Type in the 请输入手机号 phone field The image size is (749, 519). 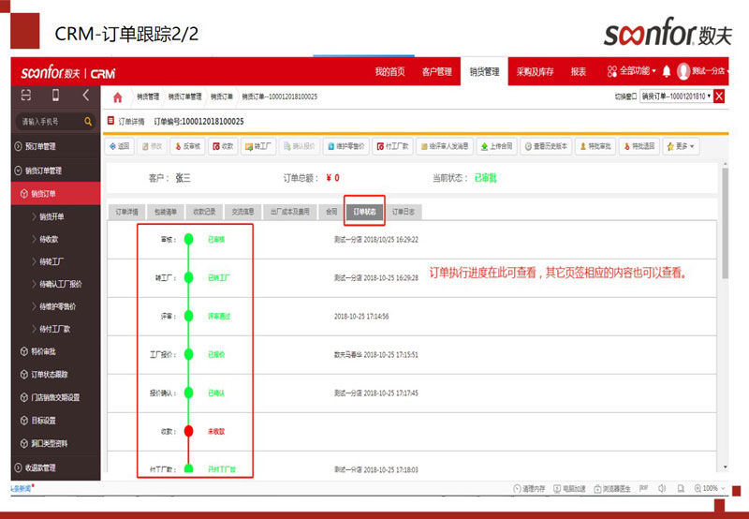click(47, 122)
